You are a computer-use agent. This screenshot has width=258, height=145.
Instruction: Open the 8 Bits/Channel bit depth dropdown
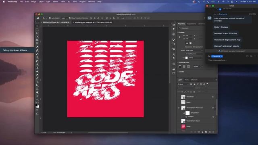coord(194,54)
